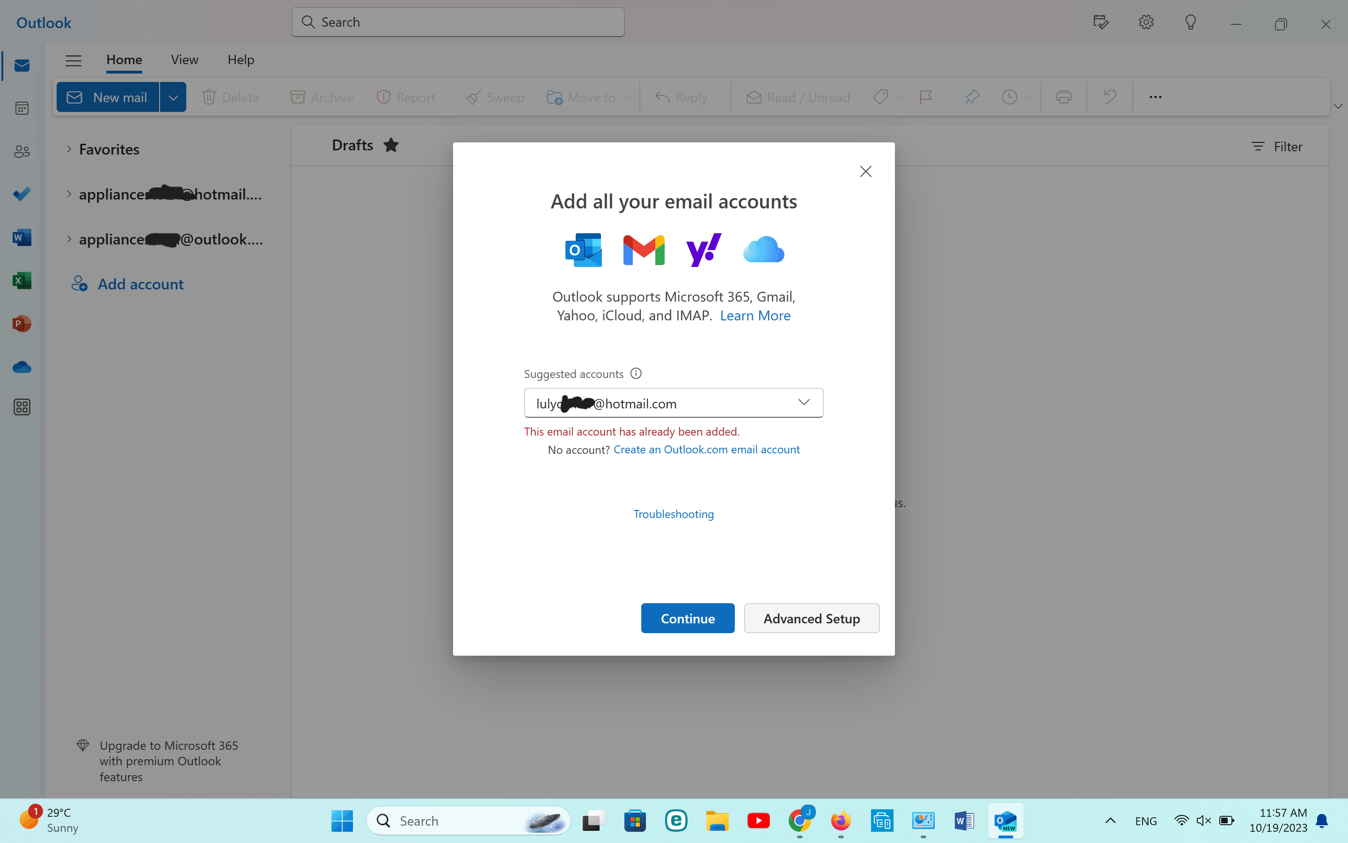Launch Excel from the Outlook sidebar
The image size is (1348, 843).
point(22,281)
